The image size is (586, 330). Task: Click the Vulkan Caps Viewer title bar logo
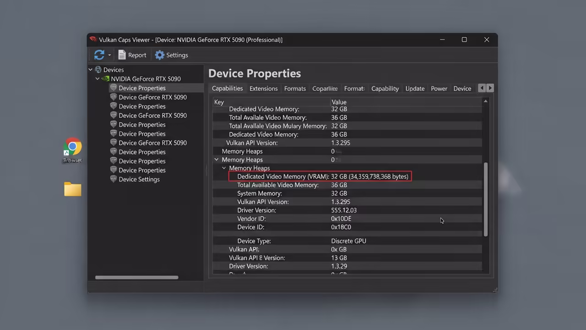(x=93, y=39)
